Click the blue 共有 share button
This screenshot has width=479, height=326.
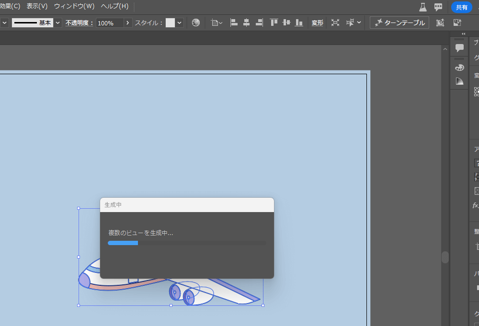pyautogui.click(x=461, y=7)
